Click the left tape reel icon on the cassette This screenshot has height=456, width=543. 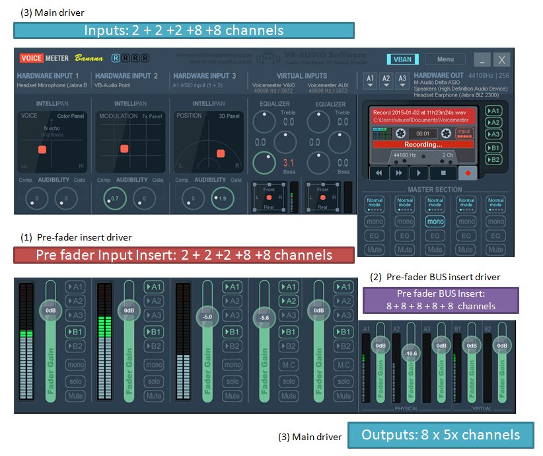[x=401, y=133]
